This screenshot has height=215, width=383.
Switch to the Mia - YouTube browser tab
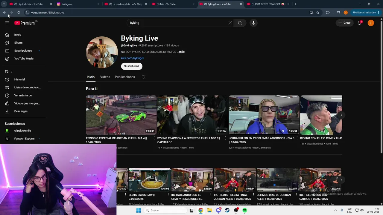[173, 4]
